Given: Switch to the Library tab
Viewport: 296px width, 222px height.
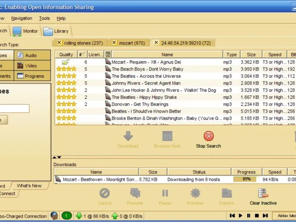Looking at the screenshot, I should 56,31.
